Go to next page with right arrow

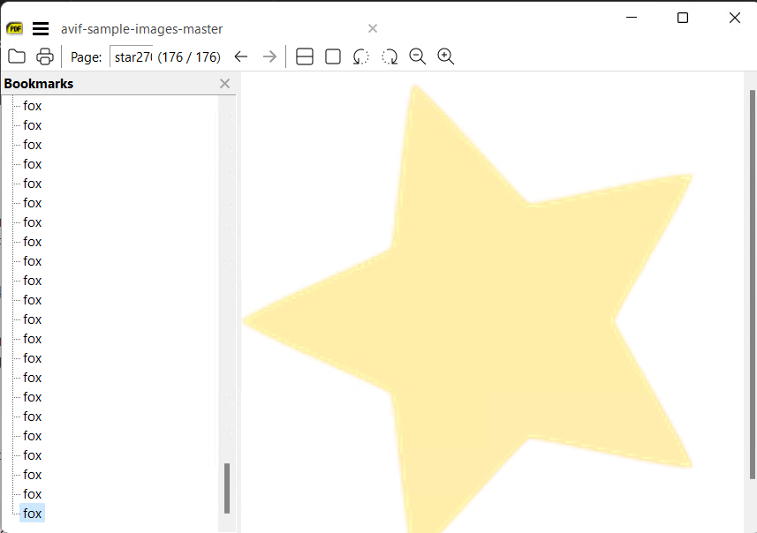click(269, 56)
